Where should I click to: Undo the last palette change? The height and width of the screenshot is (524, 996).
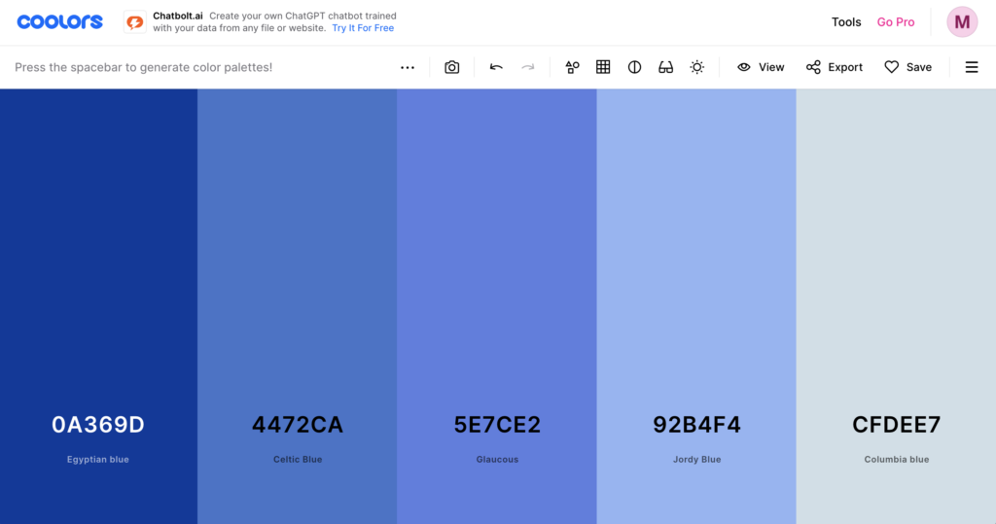pyautogui.click(x=496, y=67)
